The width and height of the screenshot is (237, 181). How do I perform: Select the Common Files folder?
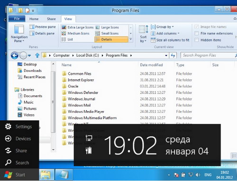[80, 73]
